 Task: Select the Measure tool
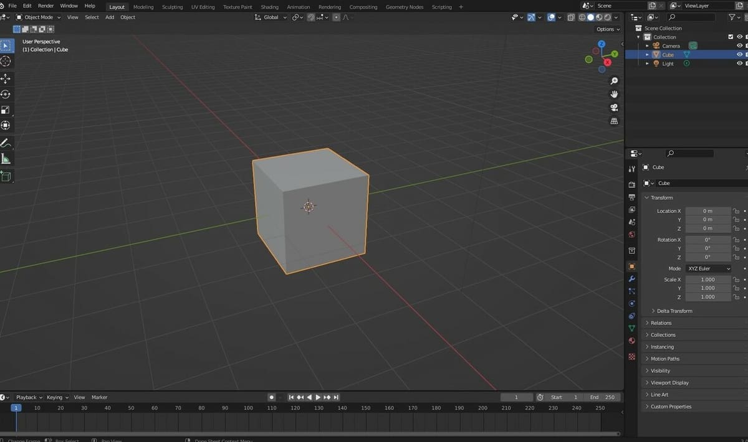(6, 159)
